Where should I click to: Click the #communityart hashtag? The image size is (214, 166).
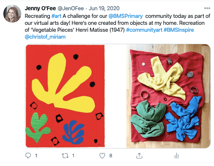coord(144,30)
